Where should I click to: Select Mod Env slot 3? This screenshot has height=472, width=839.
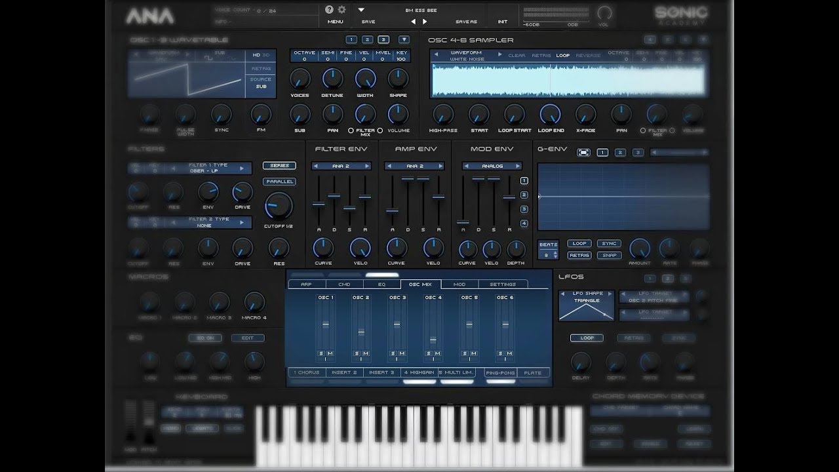tap(524, 209)
